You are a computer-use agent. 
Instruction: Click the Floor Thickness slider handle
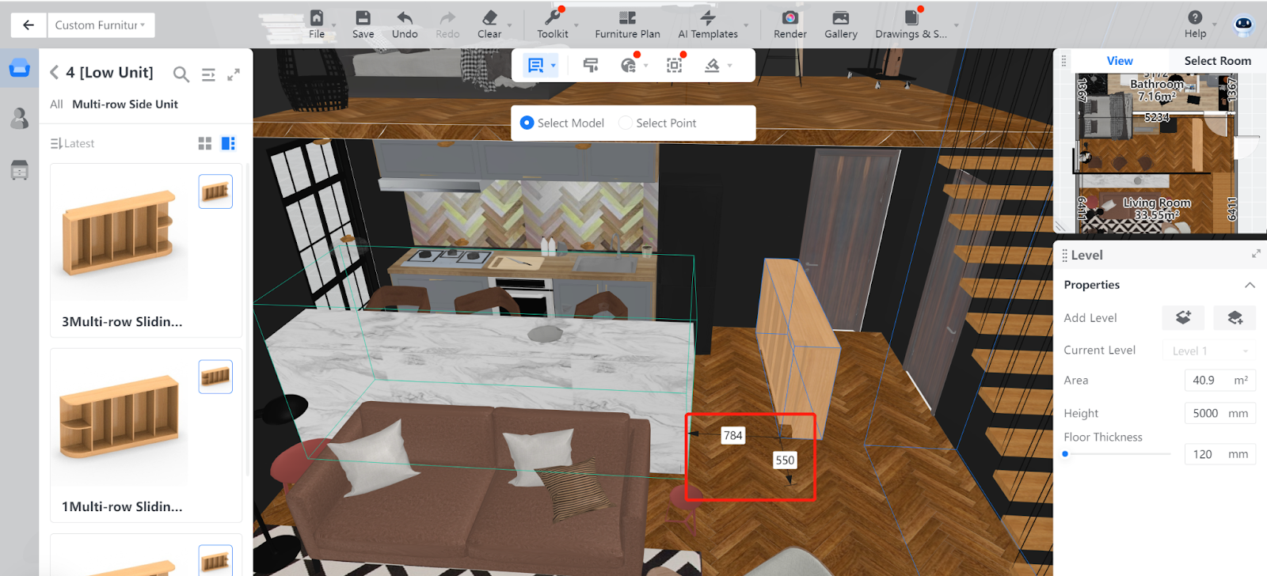(x=1065, y=454)
